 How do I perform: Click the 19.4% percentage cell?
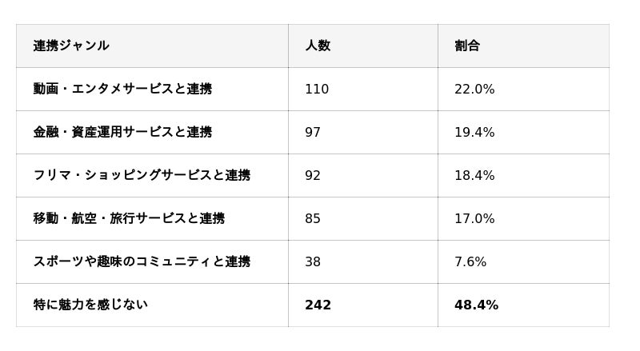474,133
